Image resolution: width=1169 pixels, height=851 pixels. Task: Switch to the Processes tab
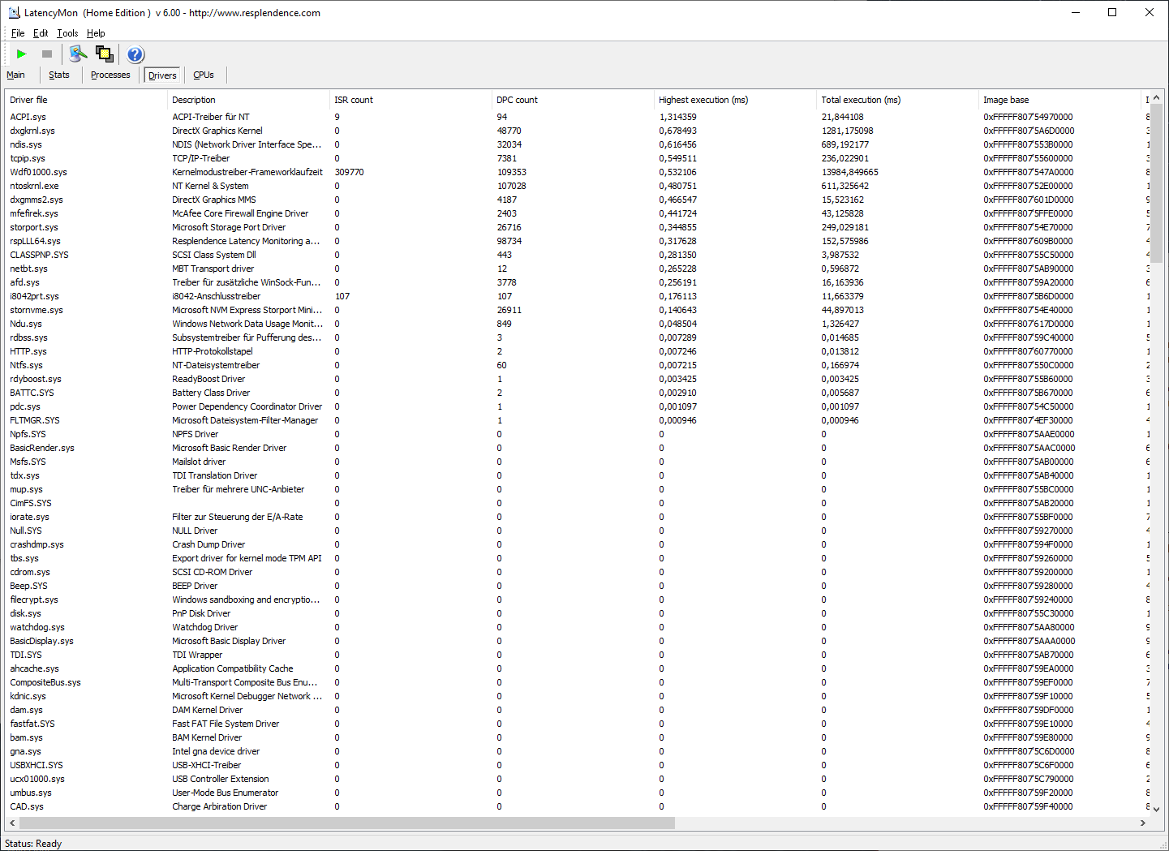(x=110, y=75)
